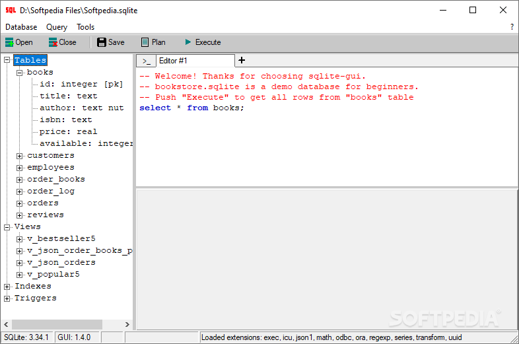Expand the v_json_orders view node
The image size is (519, 344).
[x=20, y=263]
